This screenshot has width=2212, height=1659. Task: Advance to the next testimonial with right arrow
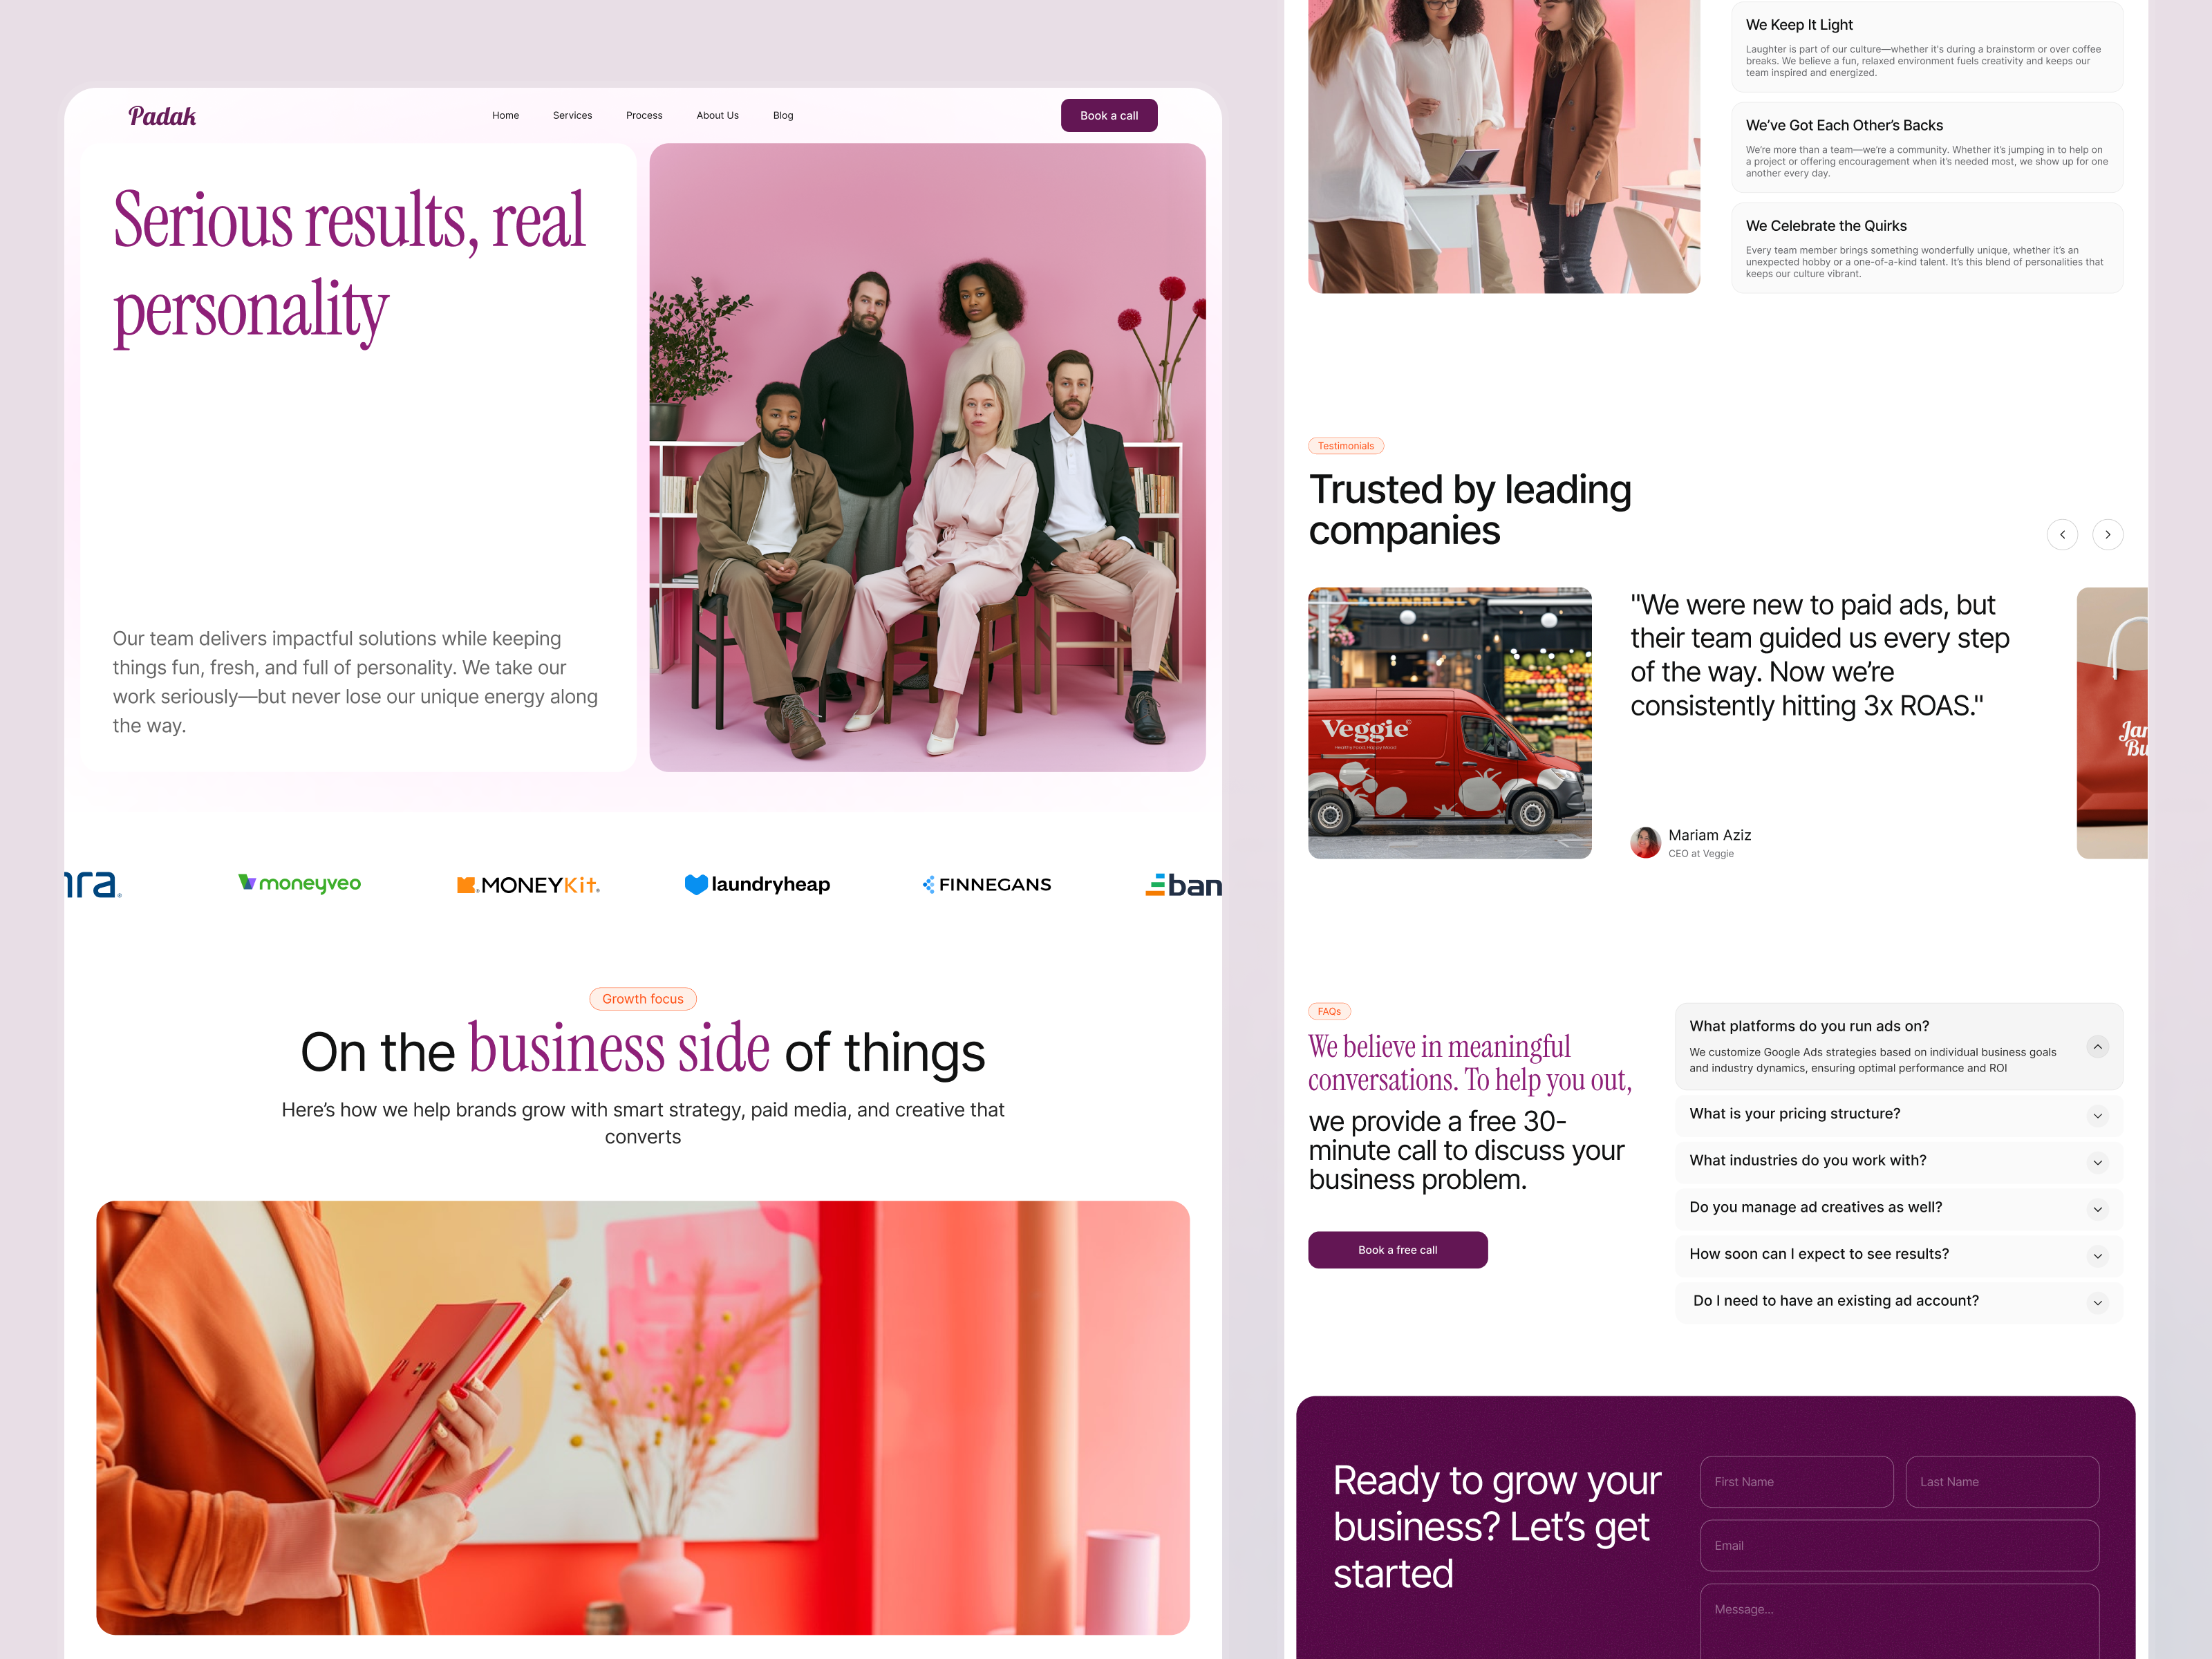(2108, 534)
